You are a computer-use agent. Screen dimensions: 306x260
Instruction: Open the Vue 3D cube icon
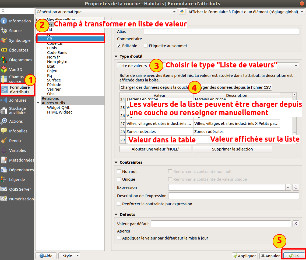point(4,70)
